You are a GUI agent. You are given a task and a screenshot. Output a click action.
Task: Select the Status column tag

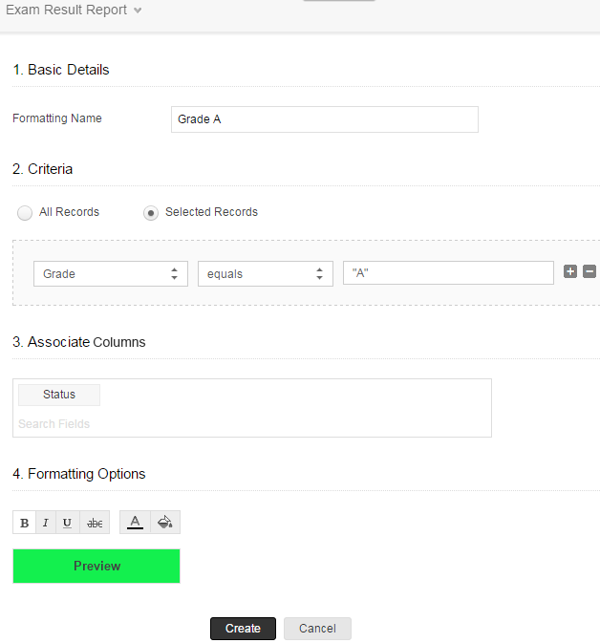(59, 395)
